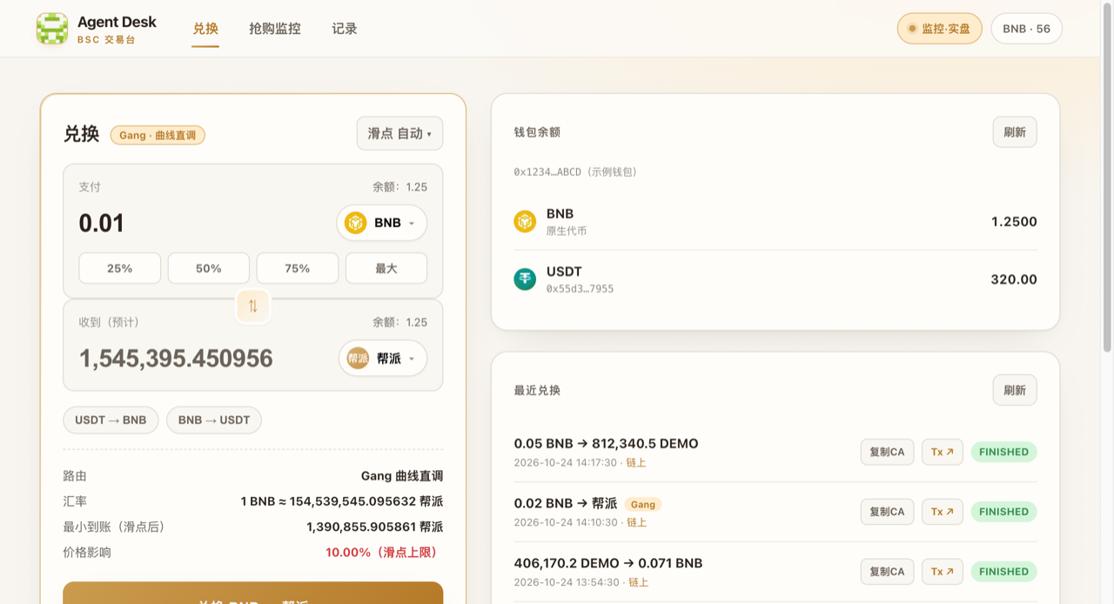Click 链上 link dated 14:10:30

coord(637,523)
